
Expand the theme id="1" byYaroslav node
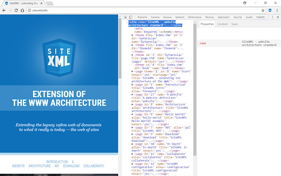[x=133, y=35]
